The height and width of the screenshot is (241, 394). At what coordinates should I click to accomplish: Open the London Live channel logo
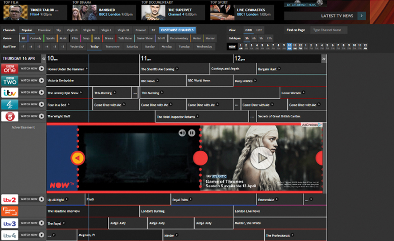coord(10,211)
